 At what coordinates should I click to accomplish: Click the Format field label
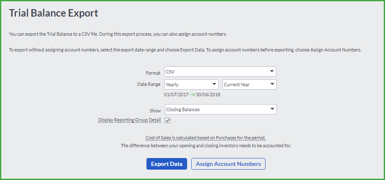coord(153,73)
